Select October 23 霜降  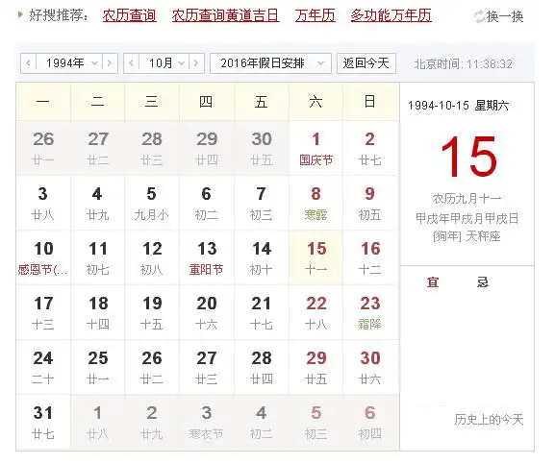click(x=370, y=313)
